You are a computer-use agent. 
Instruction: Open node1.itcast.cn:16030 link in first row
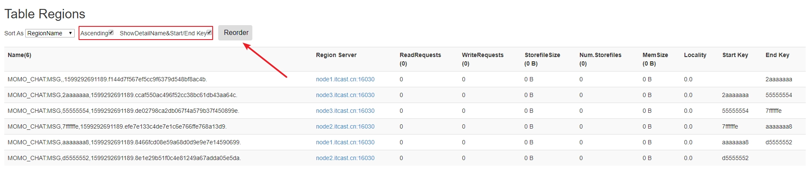point(345,79)
